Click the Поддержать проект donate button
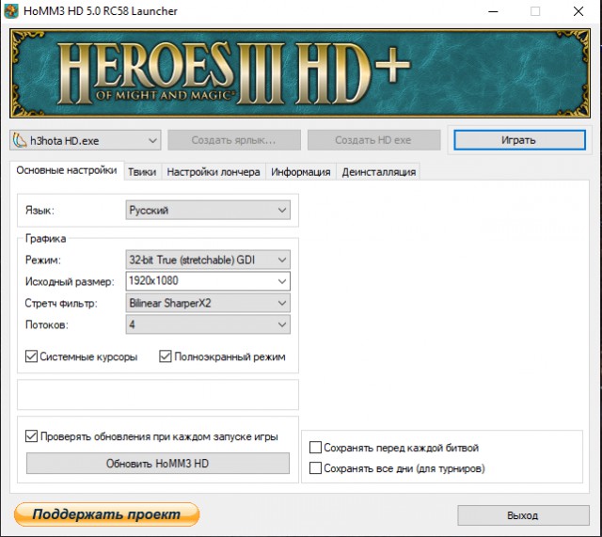The image size is (602, 537). pos(106,514)
